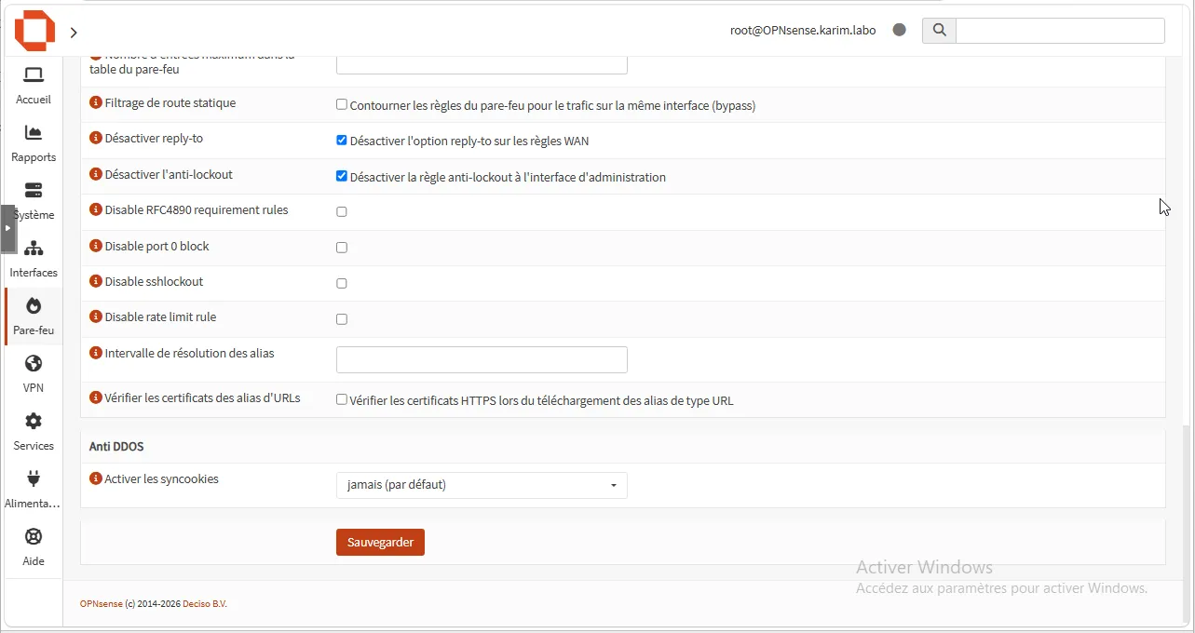Open the Deciso B.V. link
The height and width of the screenshot is (633, 1195).
[205, 604]
